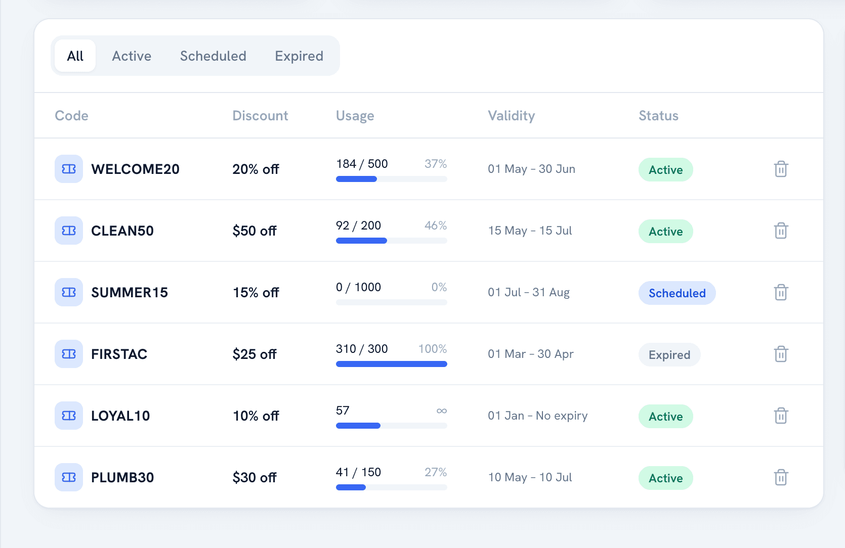
Task: Click the '$50 off' discount value
Action: [255, 231]
